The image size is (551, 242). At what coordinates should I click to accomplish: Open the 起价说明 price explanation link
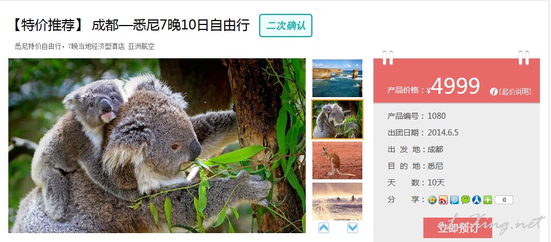coord(515,92)
